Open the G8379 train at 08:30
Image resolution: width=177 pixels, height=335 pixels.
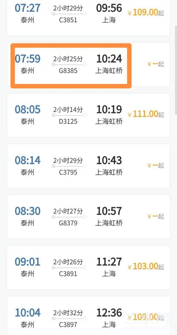click(88, 216)
